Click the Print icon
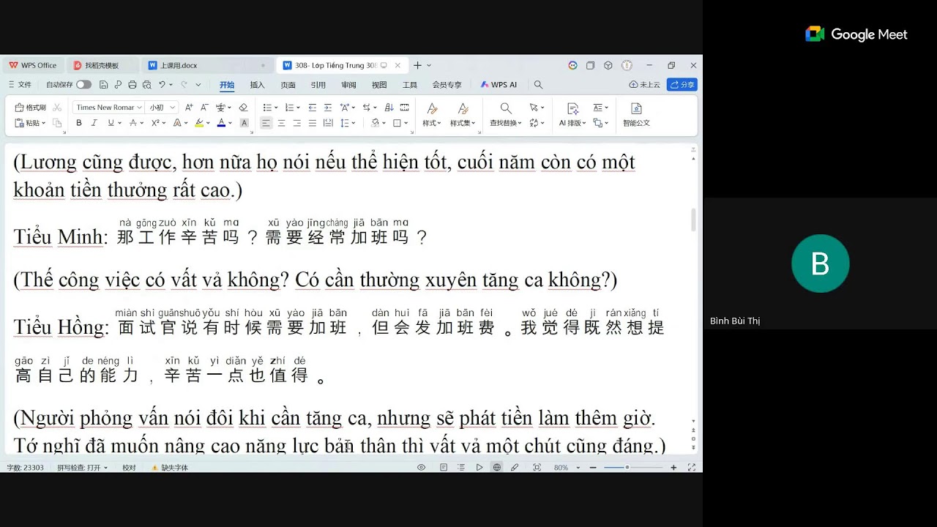The width and height of the screenshot is (937, 527). coord(132,85)
